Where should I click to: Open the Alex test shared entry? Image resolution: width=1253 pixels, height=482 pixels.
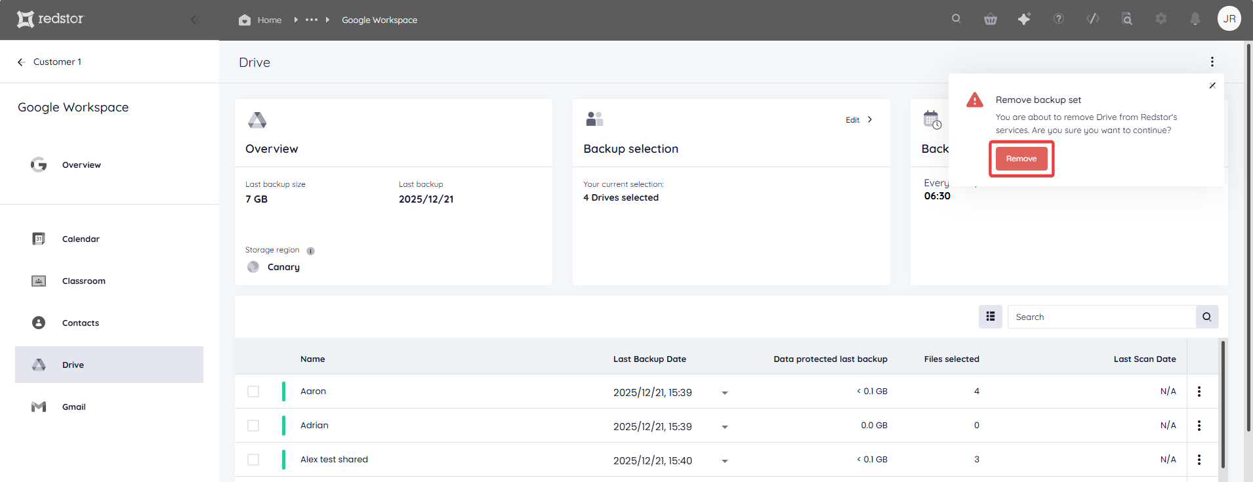click(334, 460)
